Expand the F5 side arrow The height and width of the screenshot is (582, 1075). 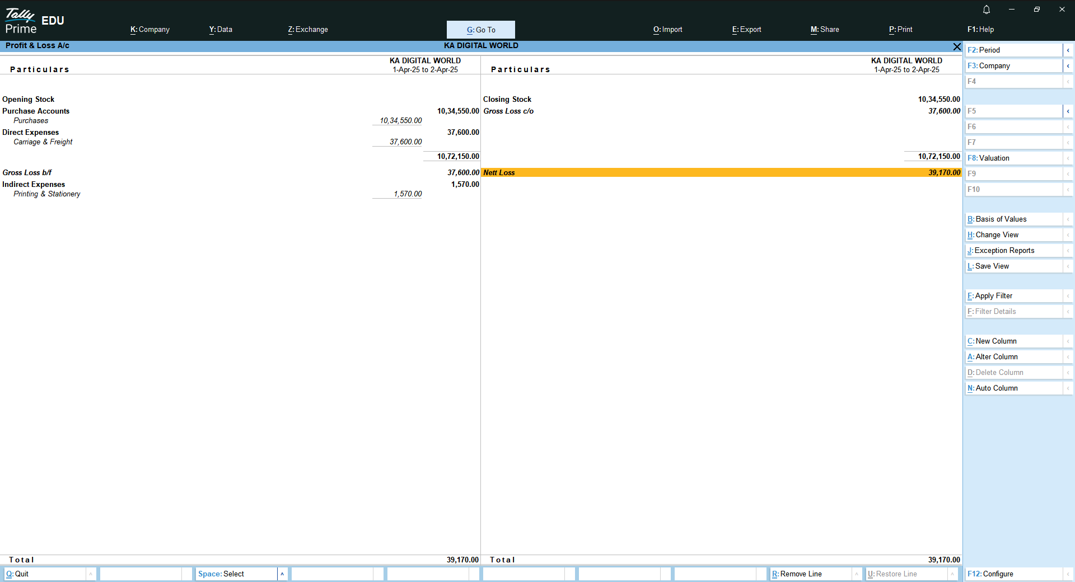coord(1068,111)
